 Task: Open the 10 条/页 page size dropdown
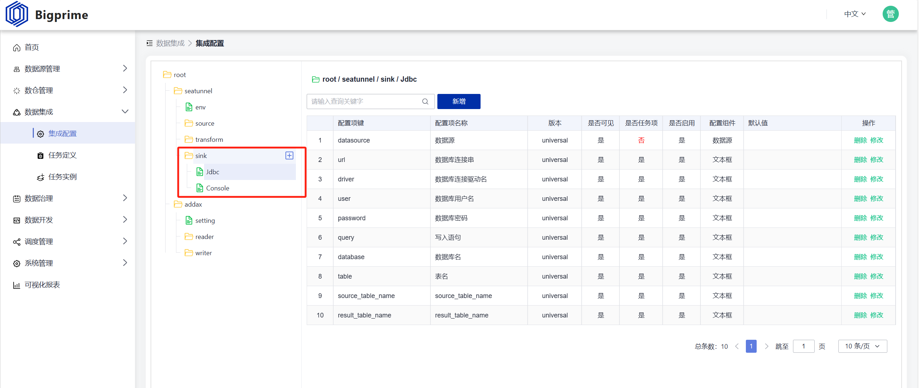point(862,346)
